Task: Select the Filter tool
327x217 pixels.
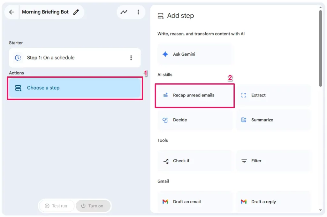Action: pos(274,161)
